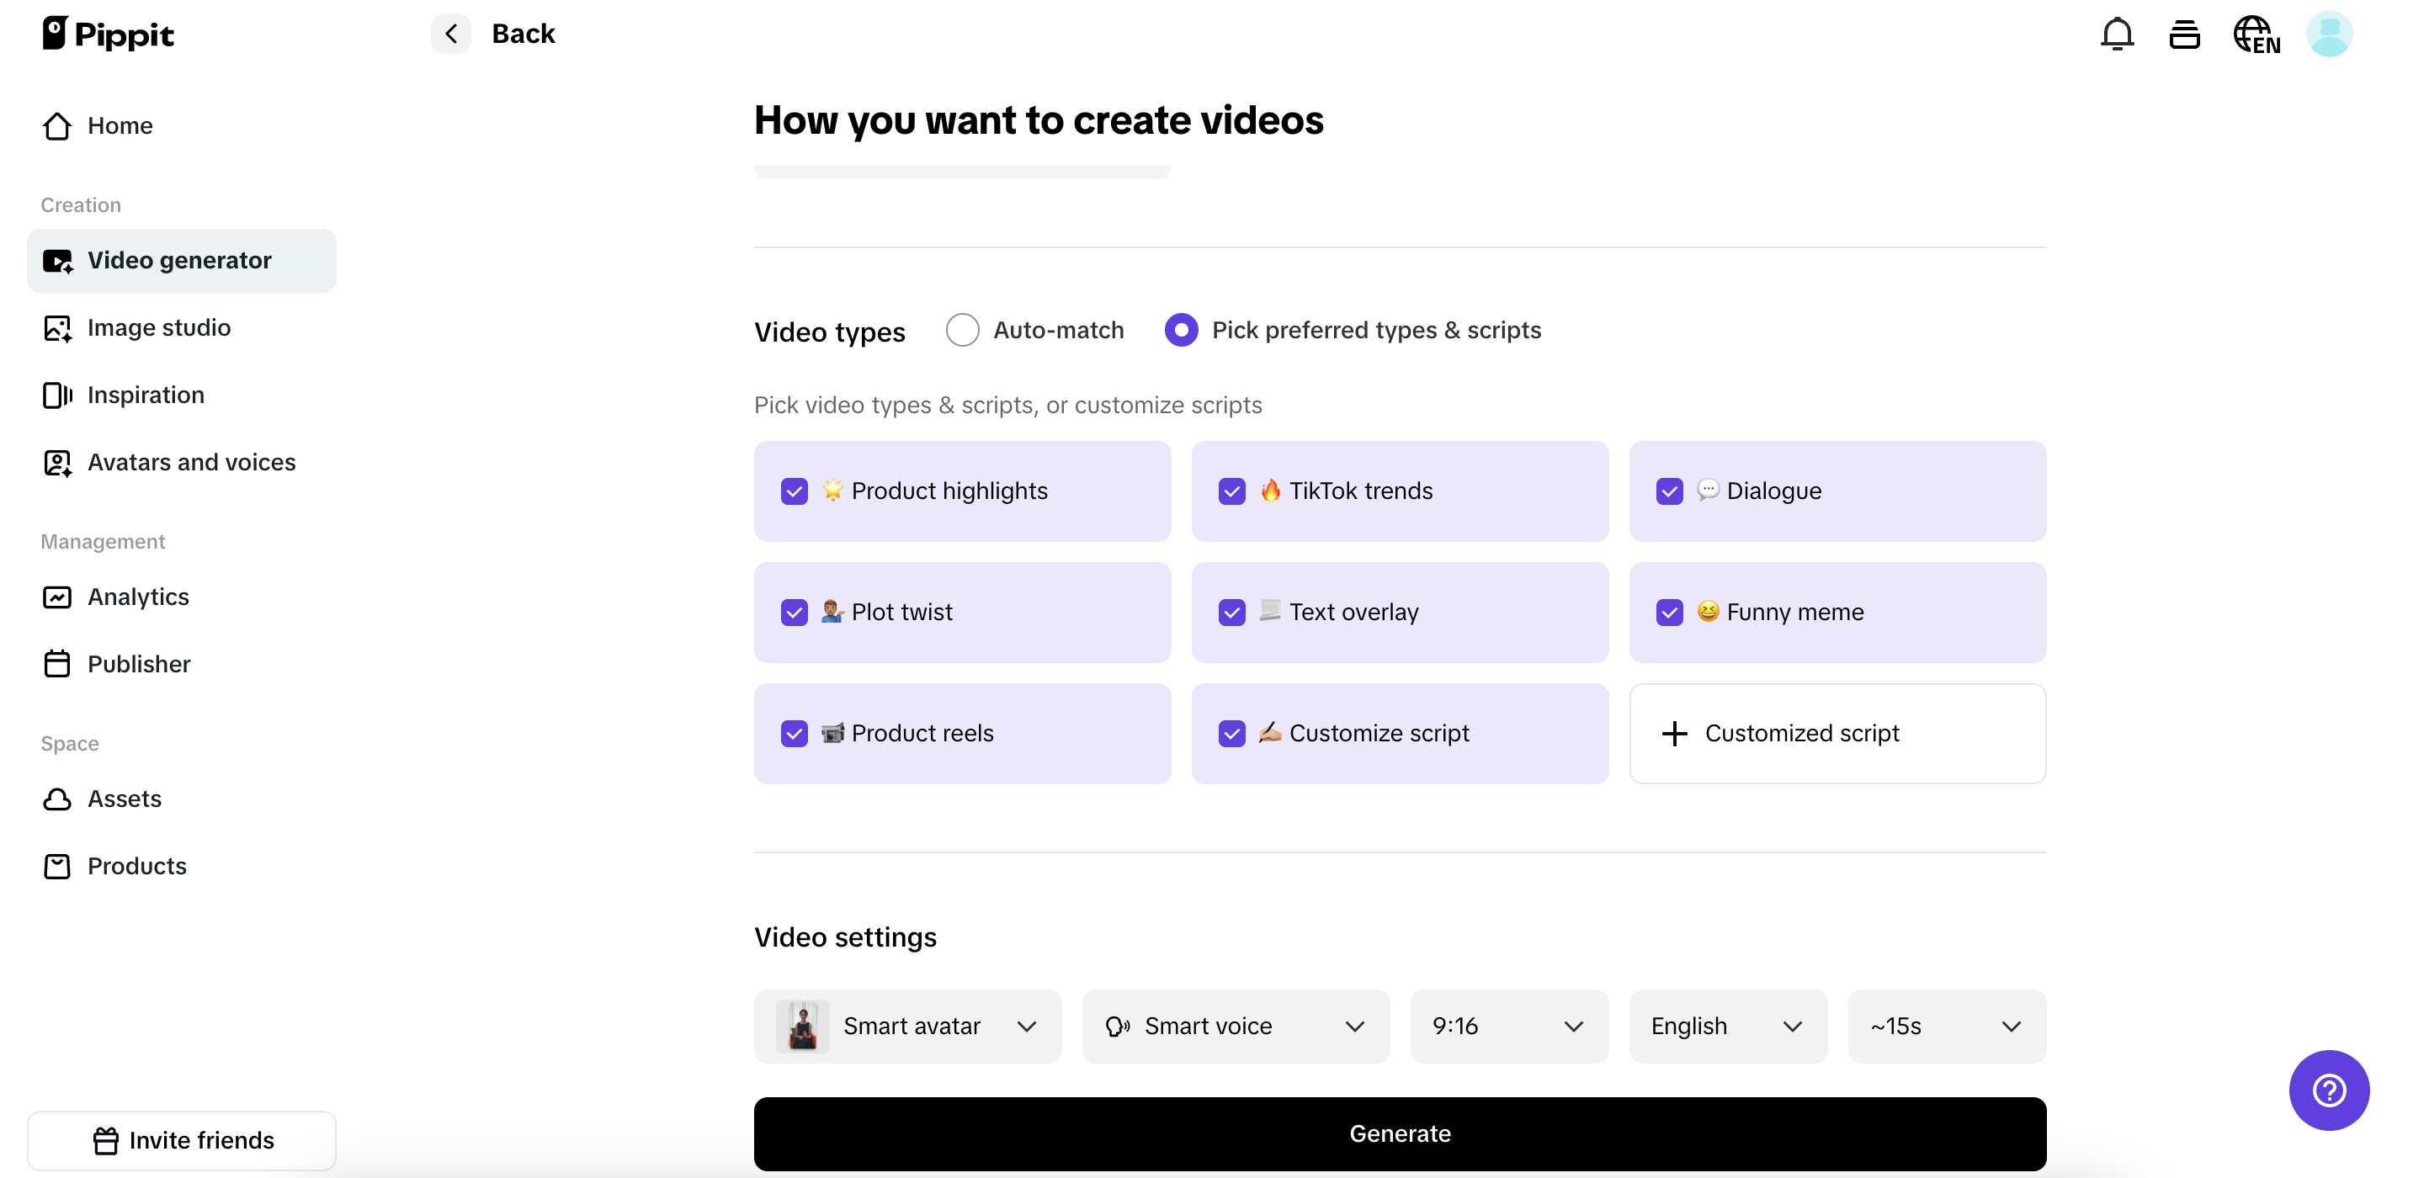Screen dimensions: 2424x1178
Task: Uncheck the Funny meme video type
Action: coord(1669,612)
